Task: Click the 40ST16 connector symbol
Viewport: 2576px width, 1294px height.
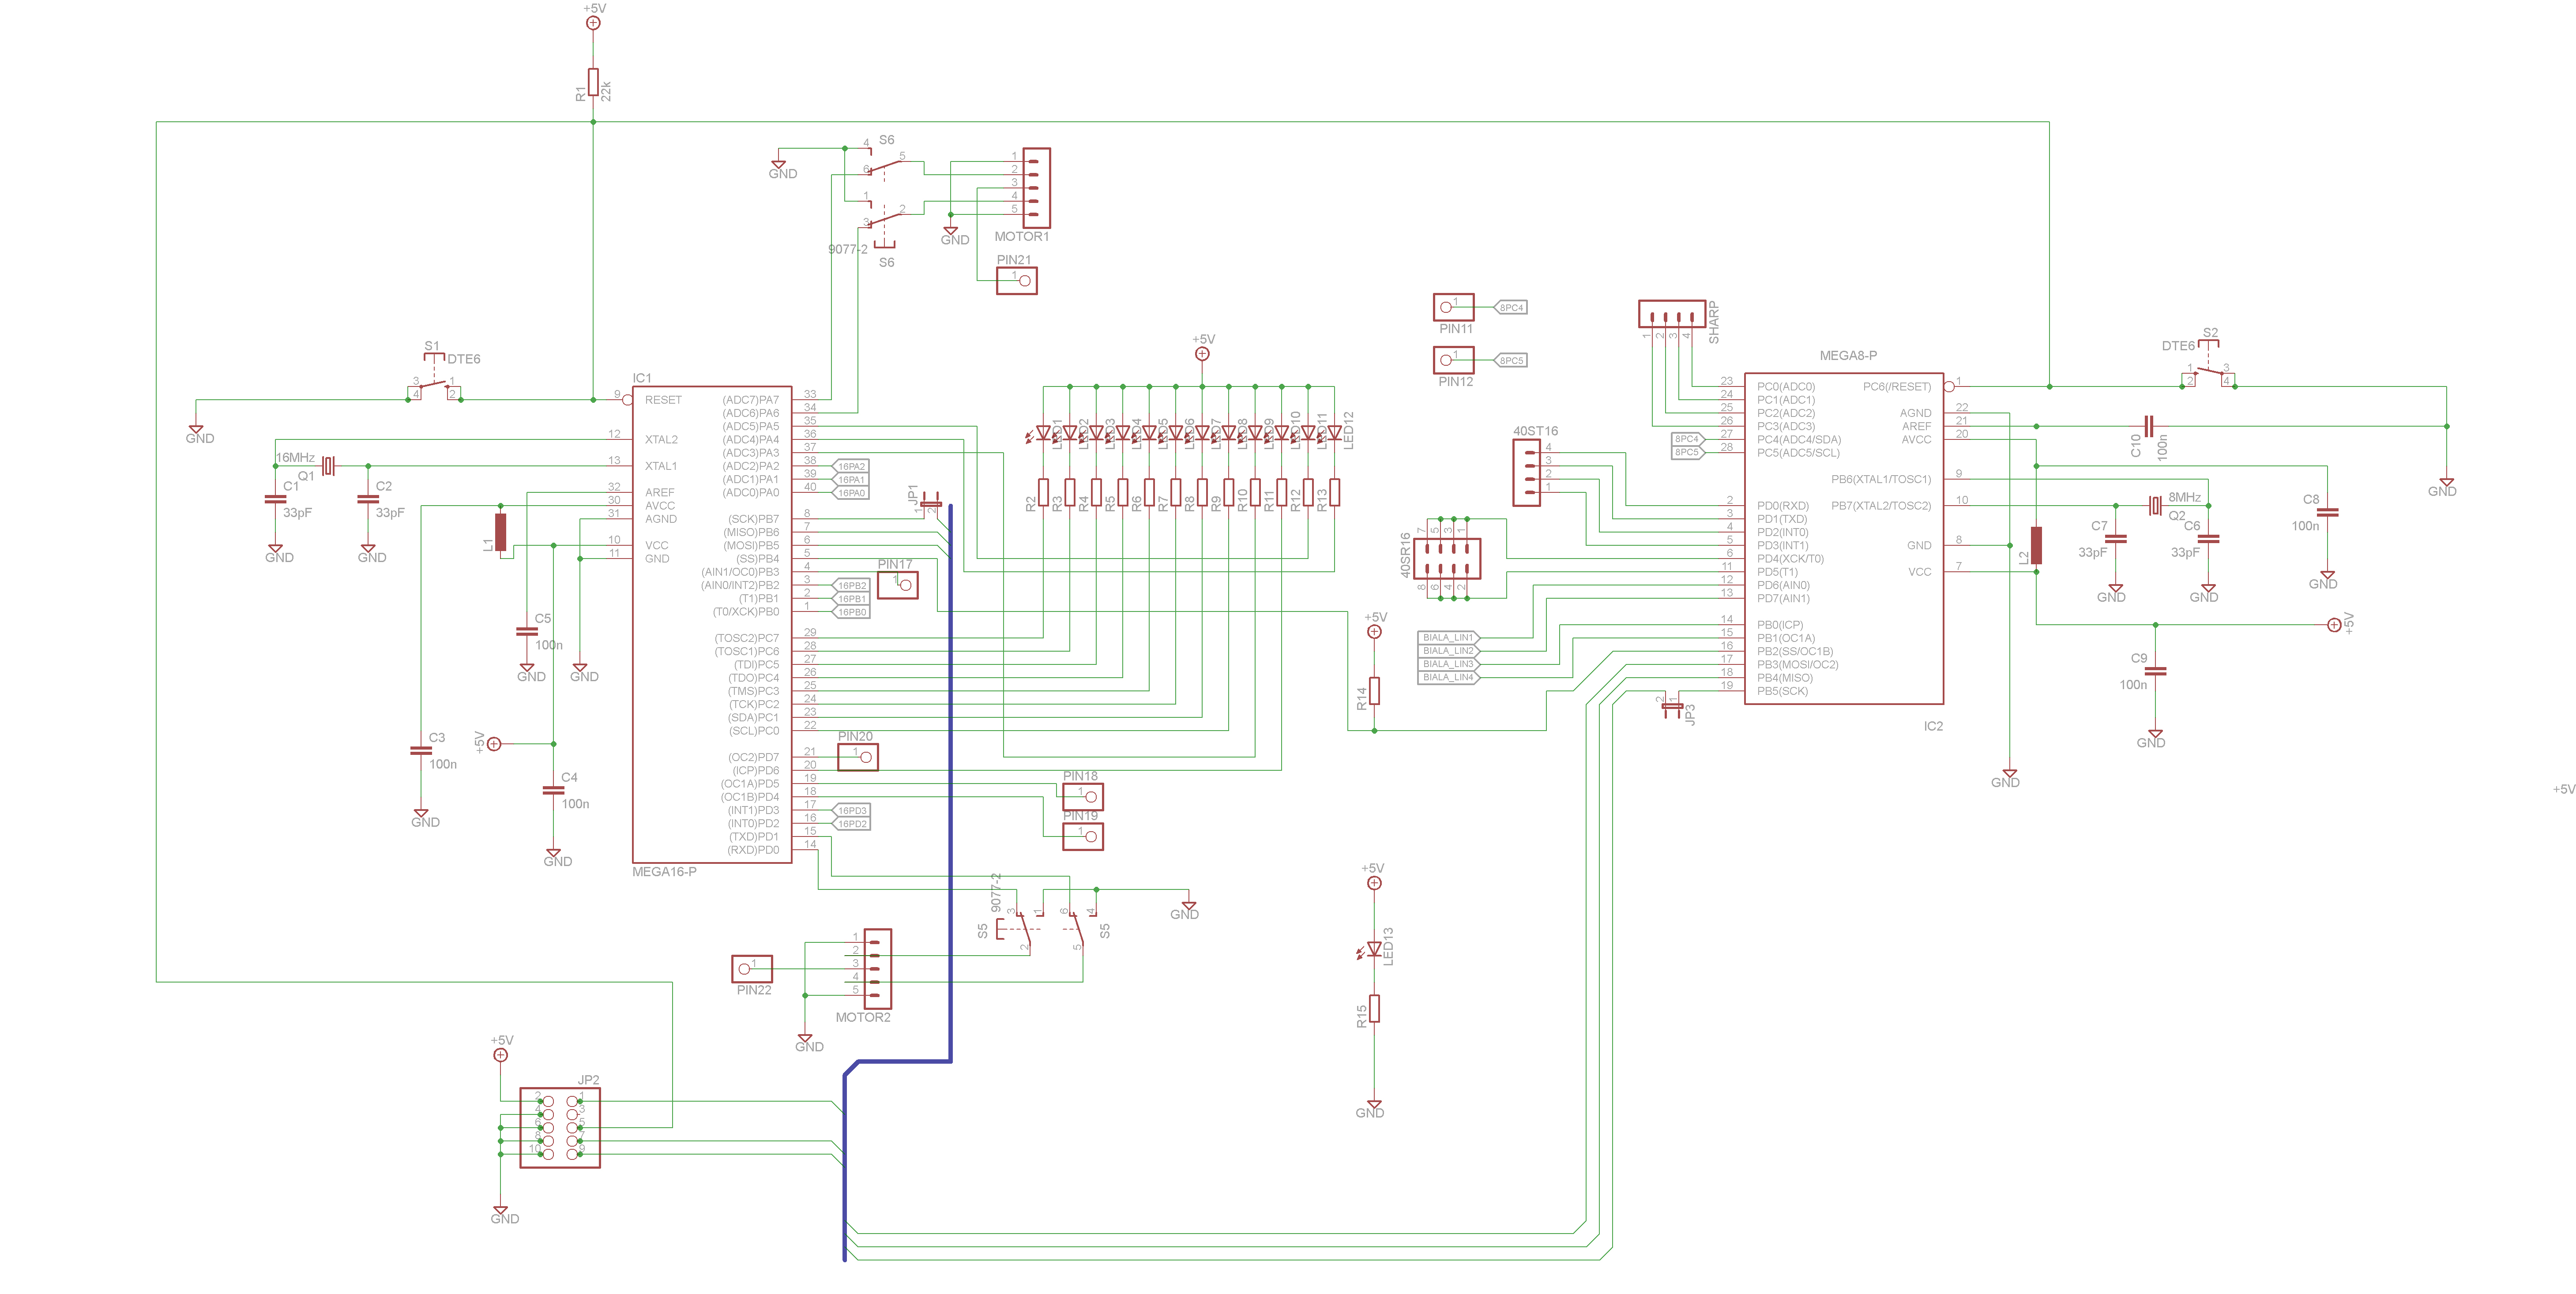Action: tap(1526, 472)
